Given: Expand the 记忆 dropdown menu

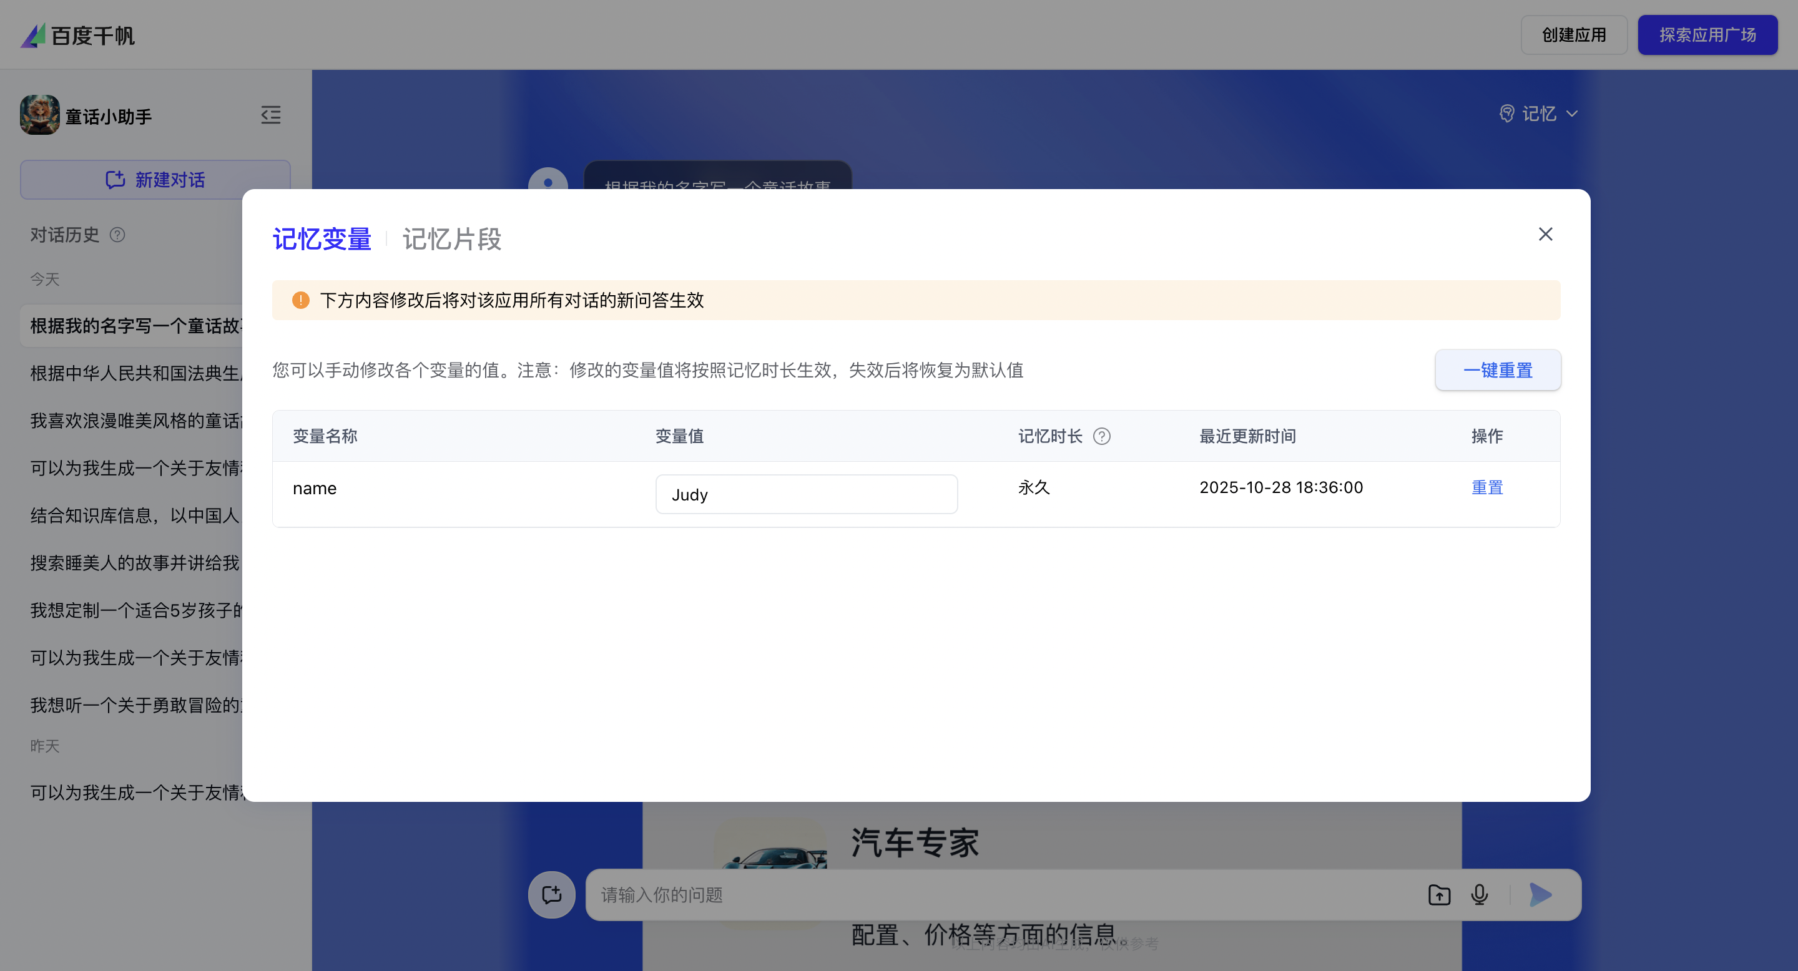Looking at the screenshot, I should (1538, 114).
